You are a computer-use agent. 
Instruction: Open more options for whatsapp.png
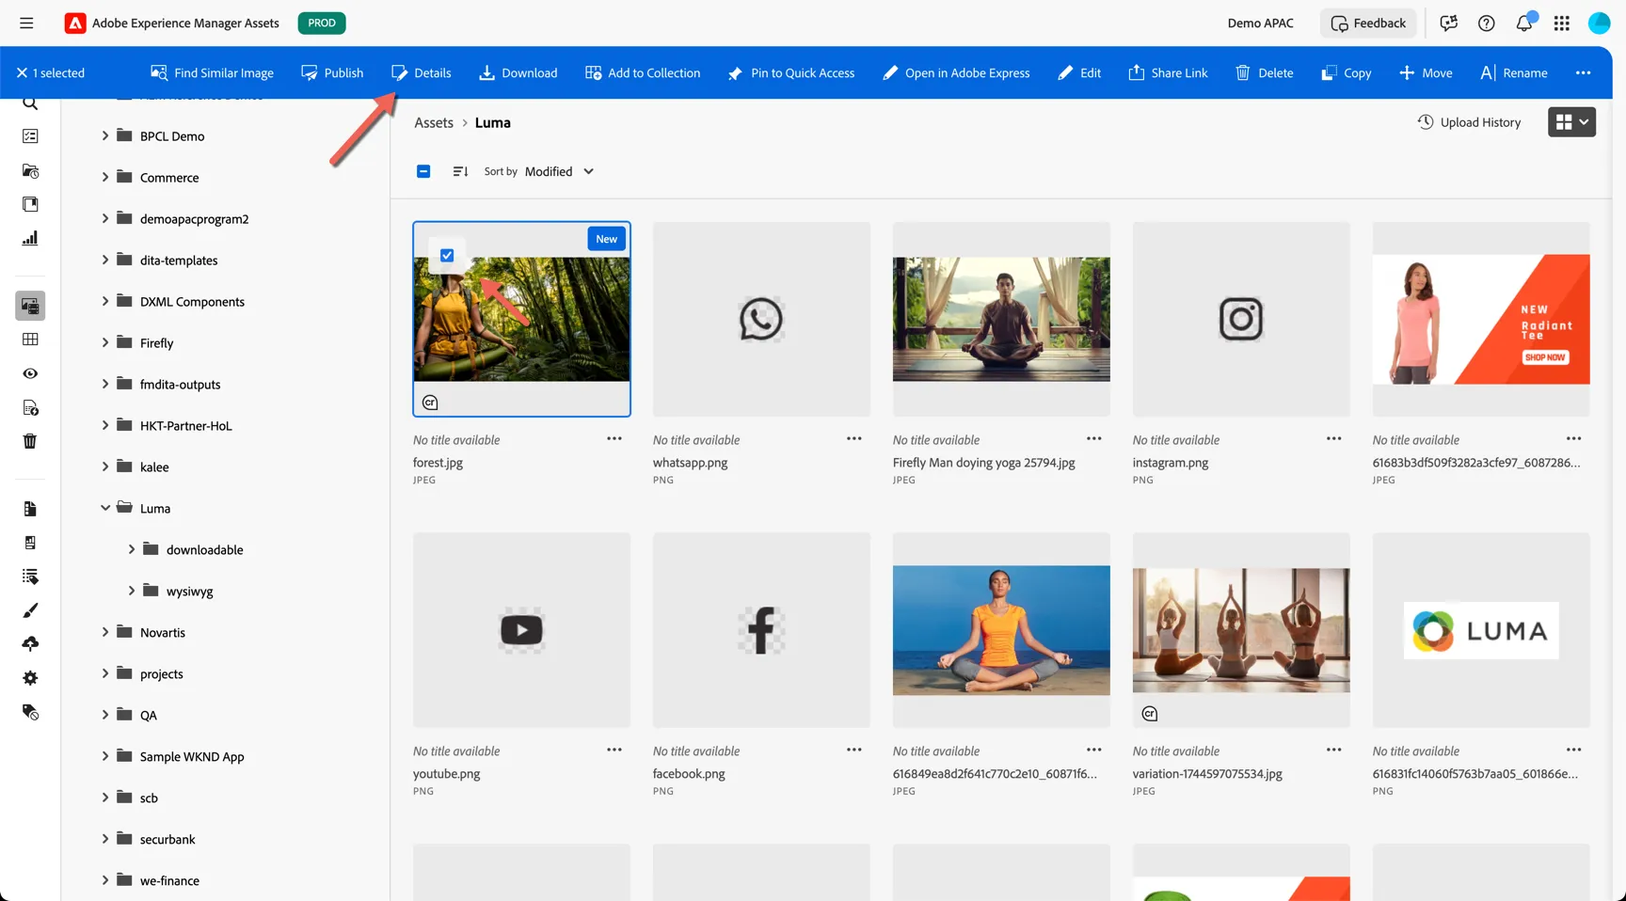pyautogui.click(x=853, y=438)
